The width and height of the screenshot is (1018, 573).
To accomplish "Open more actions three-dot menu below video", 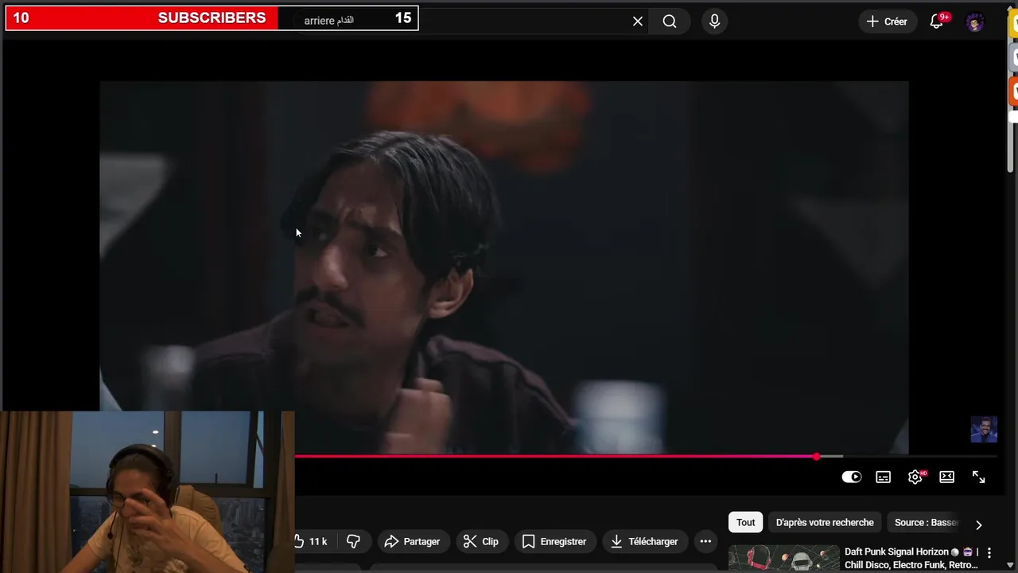I will (x=705, y=541).
